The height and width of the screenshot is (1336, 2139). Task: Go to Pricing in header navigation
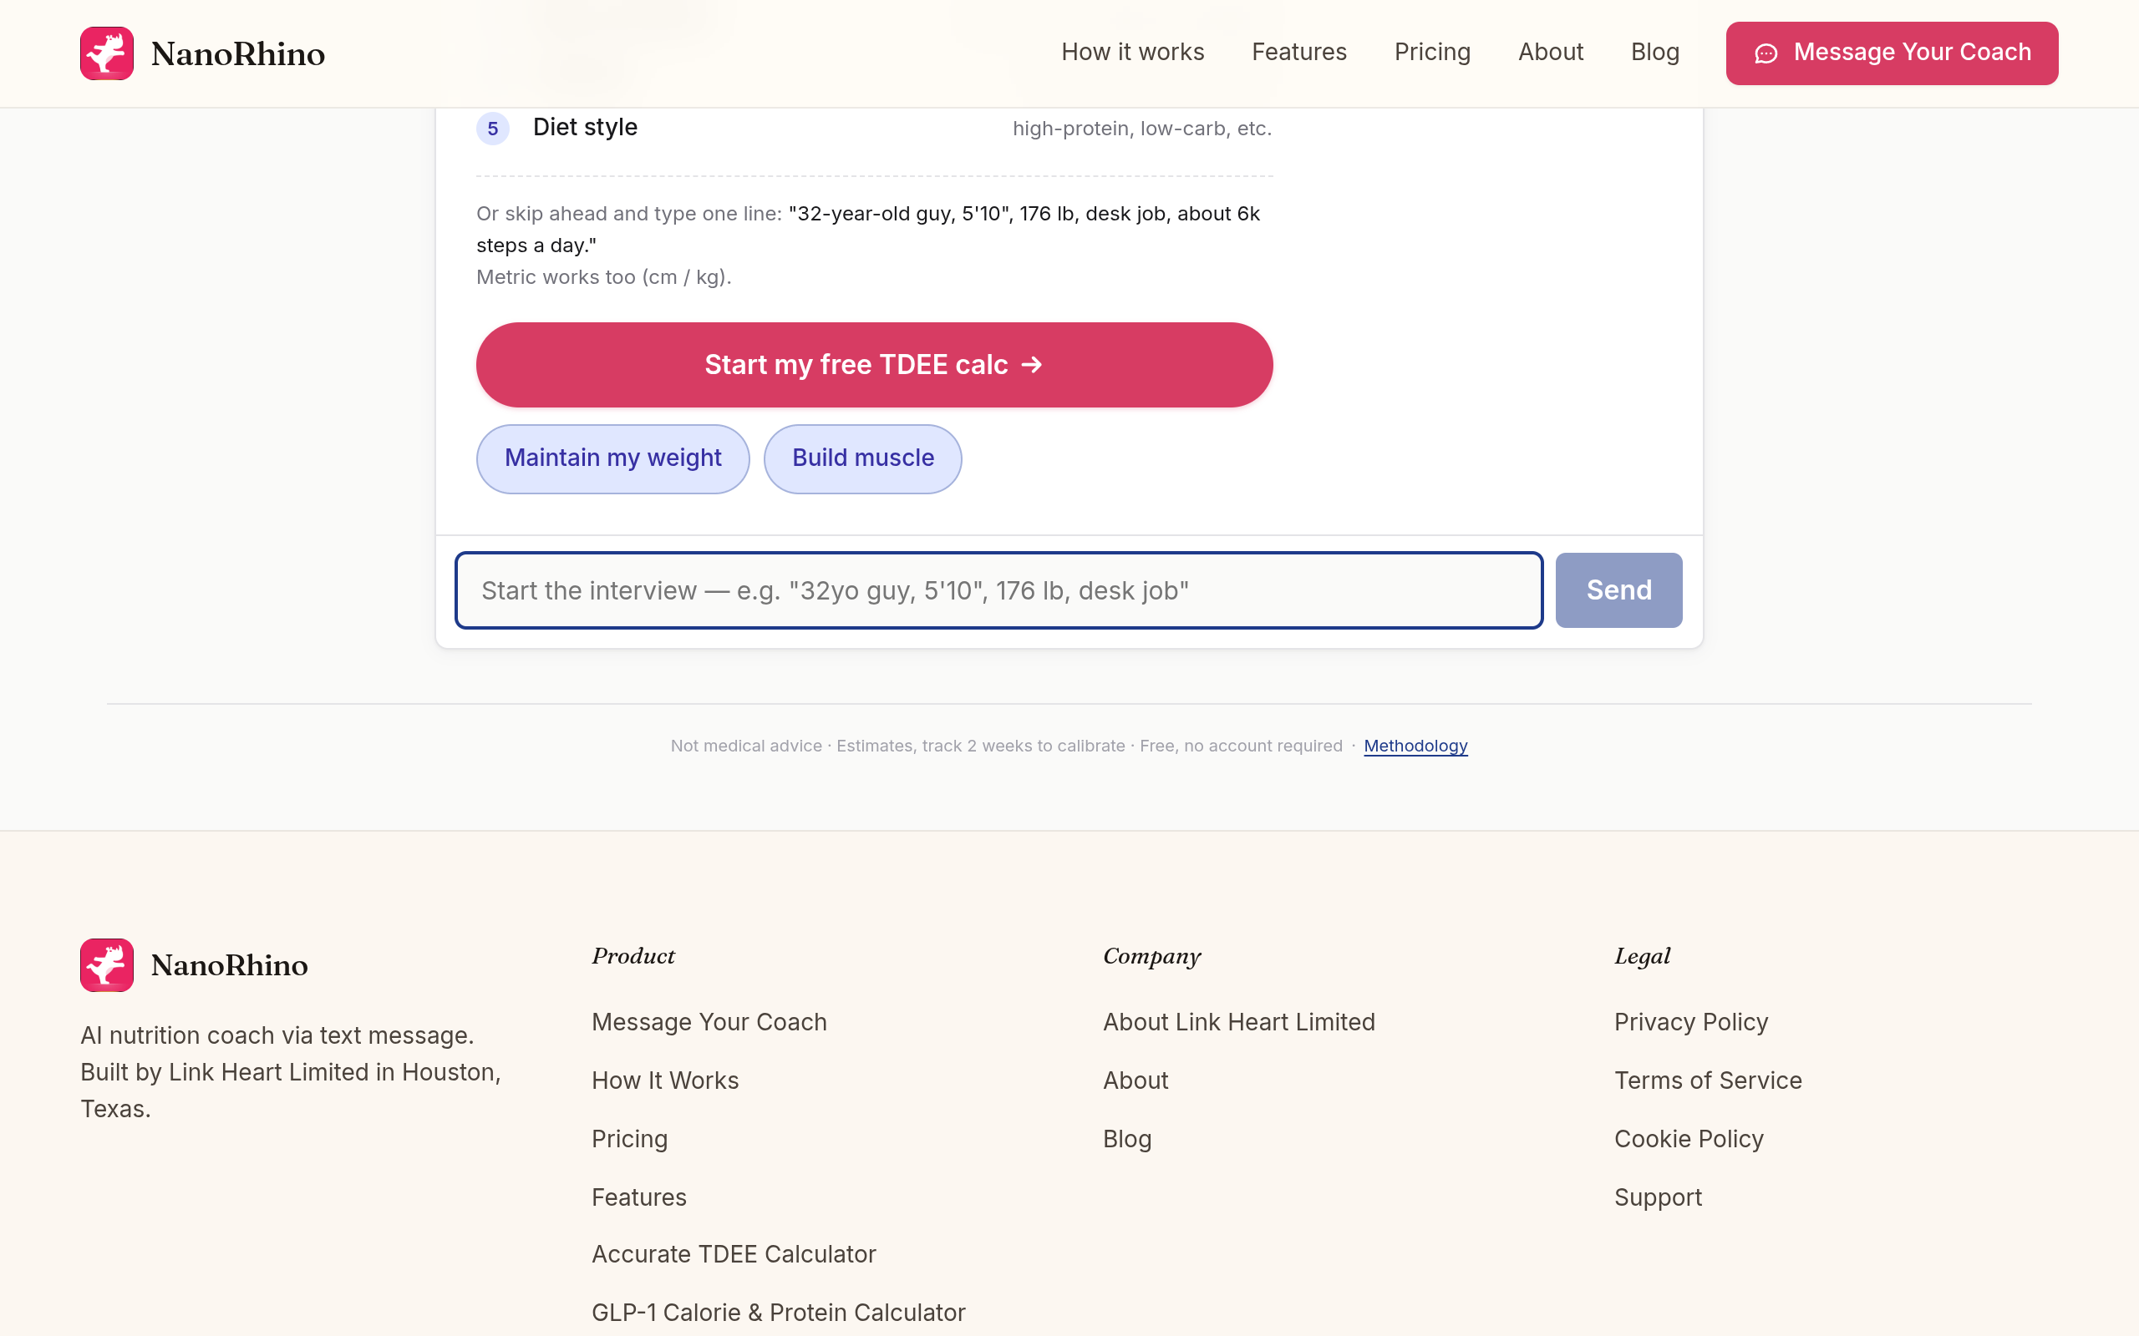(1432, 52)
